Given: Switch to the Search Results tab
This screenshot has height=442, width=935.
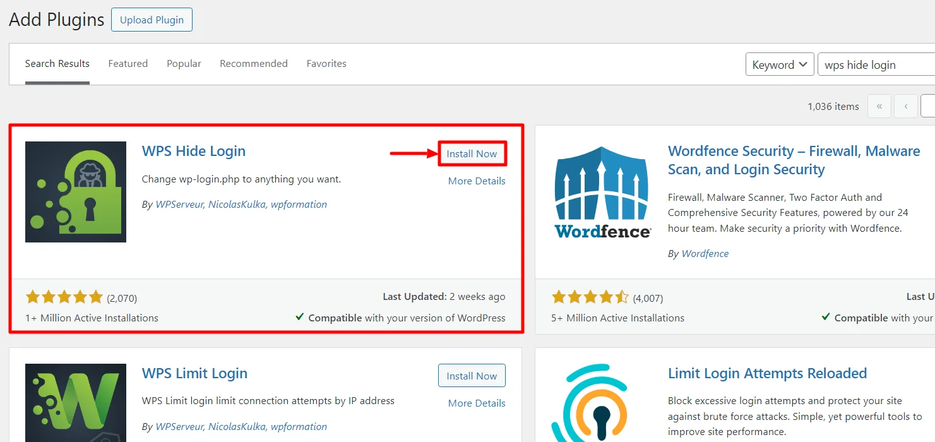Looking at the screenshot, I should coord(57,64).
